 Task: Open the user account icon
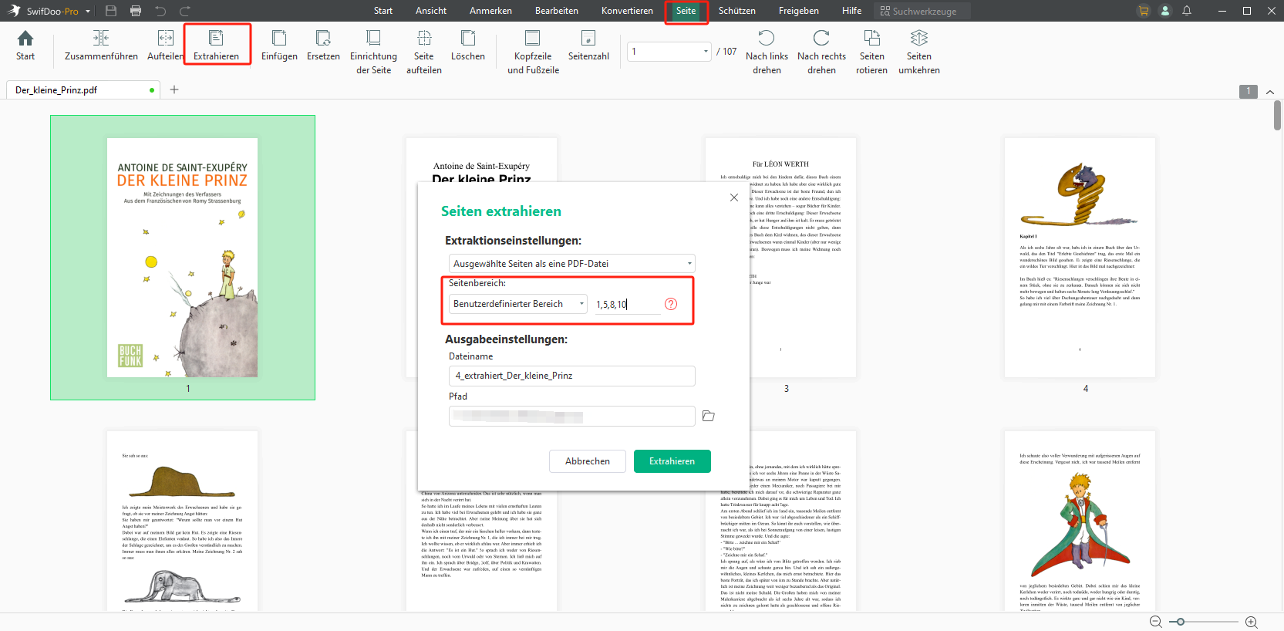tap(1165, 11)
